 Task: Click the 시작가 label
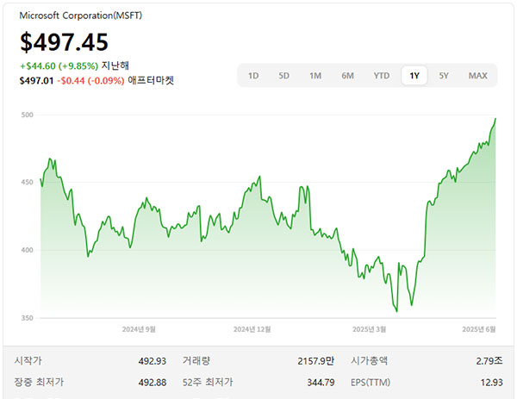[28, 360]
